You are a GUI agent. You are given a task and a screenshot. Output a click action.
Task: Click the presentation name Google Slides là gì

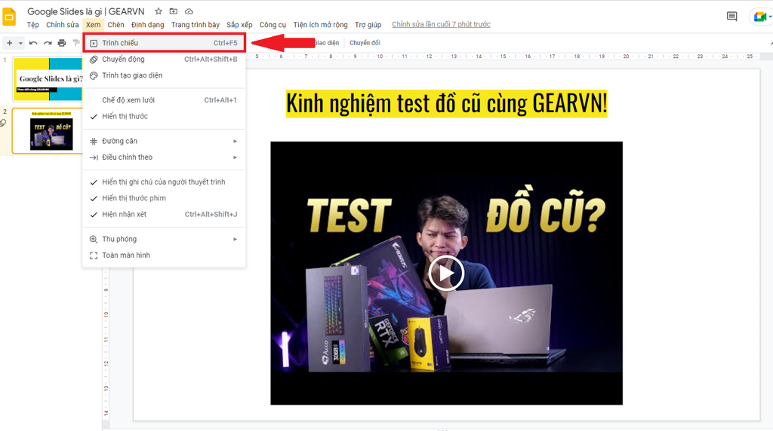click(86, 11)
